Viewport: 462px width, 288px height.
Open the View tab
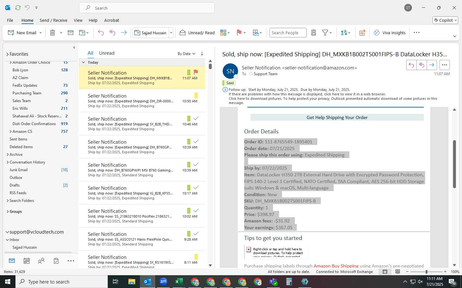pos(78,20)
